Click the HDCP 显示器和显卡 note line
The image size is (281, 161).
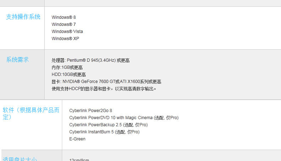pos(104,89)
